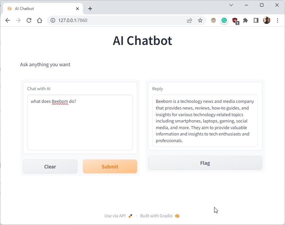Open the extensions puzzle-piece menu
This screenshot has width=285, height=225.
(245, 20)
